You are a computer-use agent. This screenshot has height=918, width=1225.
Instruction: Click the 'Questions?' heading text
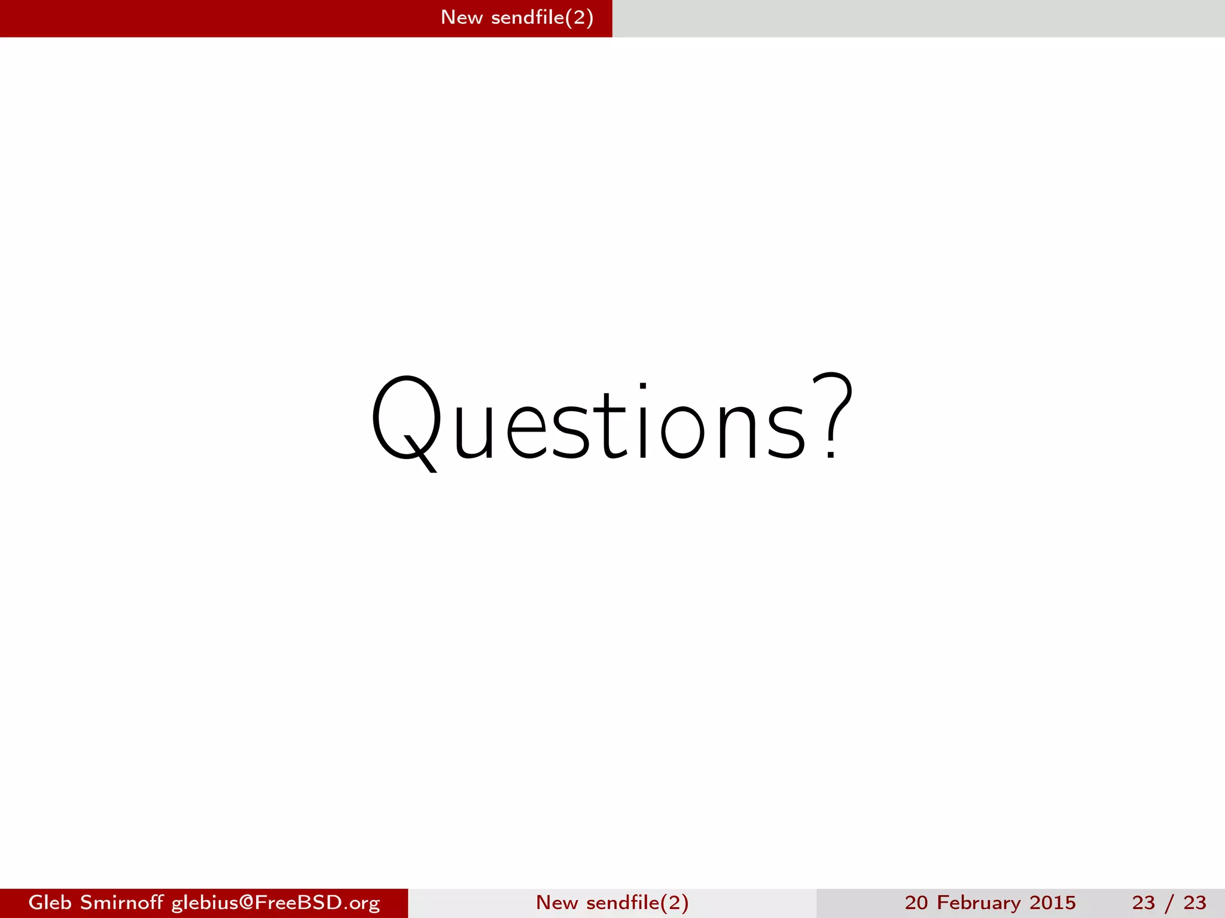tap(612, 422)
